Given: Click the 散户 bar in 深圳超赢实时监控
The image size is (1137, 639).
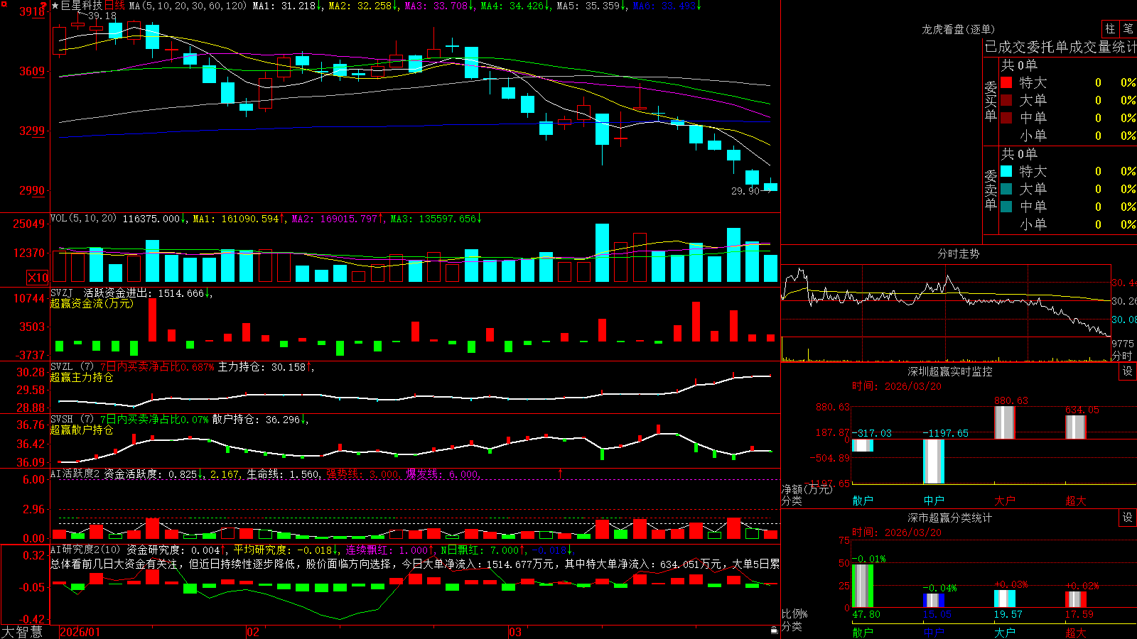Looking at the screenshot, I should [863, 445].
